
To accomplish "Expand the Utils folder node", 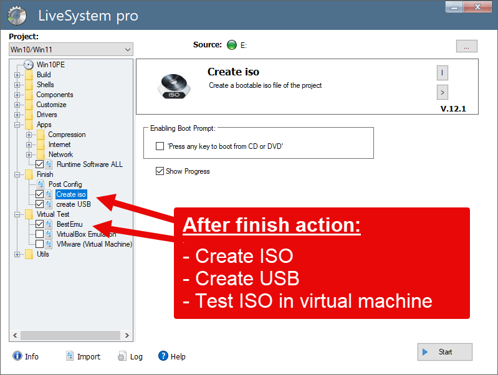I will [x=17, y=254].
